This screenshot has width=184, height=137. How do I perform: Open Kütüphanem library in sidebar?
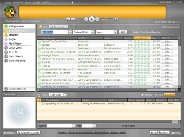pos(19,26)
